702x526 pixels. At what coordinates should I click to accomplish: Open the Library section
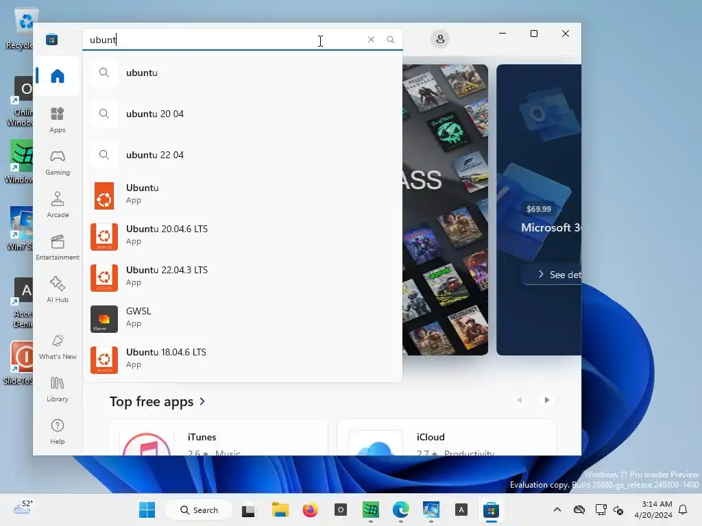click(x=58, y=389)
